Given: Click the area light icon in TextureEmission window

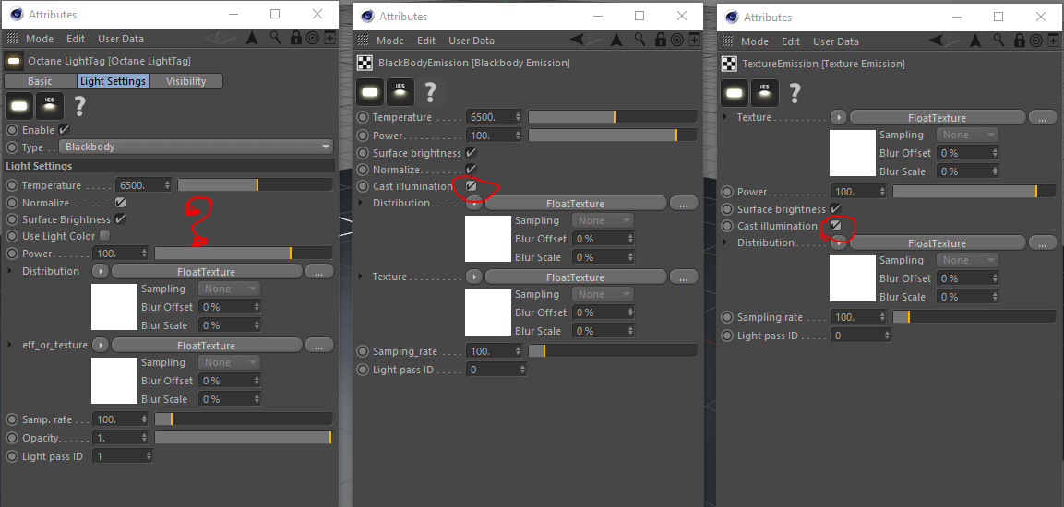Looking at the screenshot, I should point(735,92).
